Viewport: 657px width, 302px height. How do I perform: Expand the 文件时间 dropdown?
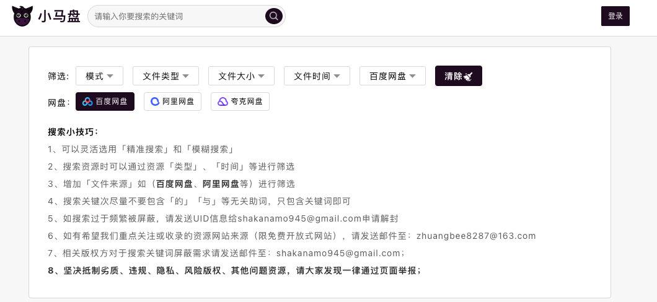317,76
